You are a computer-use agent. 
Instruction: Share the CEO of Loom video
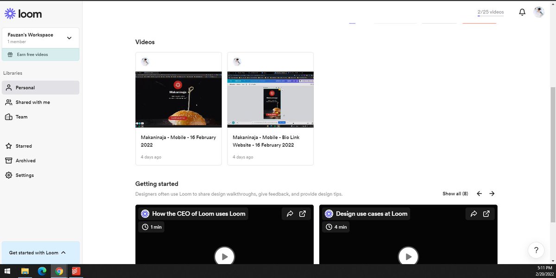click(290, 214)
